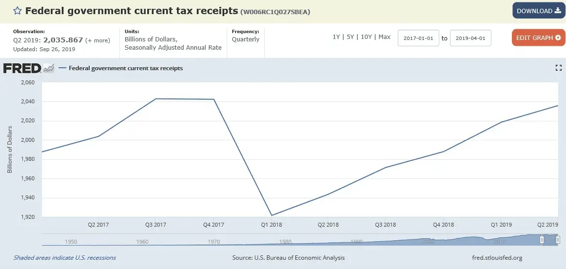566x269 pixels.
Task: Click the Q1 2018 low point on the line
Action: tap(271, 215)
